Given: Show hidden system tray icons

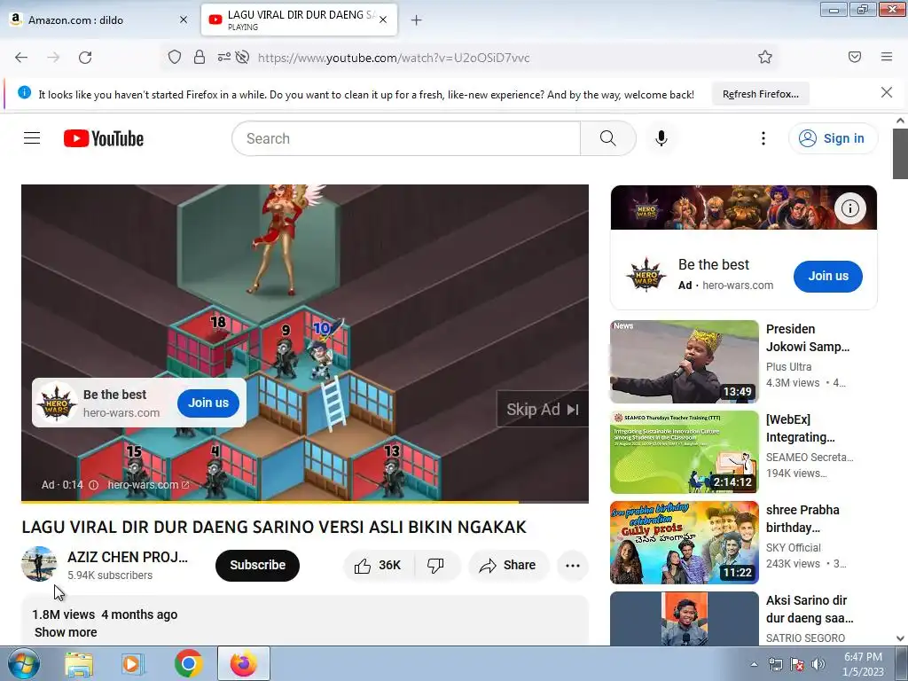Looking at the screenshot, I should coord(754,665).
